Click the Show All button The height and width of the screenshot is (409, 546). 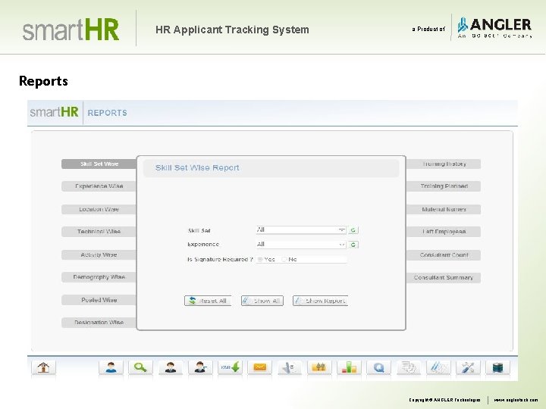[262, 301]
